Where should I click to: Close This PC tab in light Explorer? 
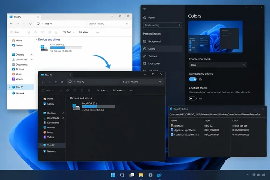(38, 17)
